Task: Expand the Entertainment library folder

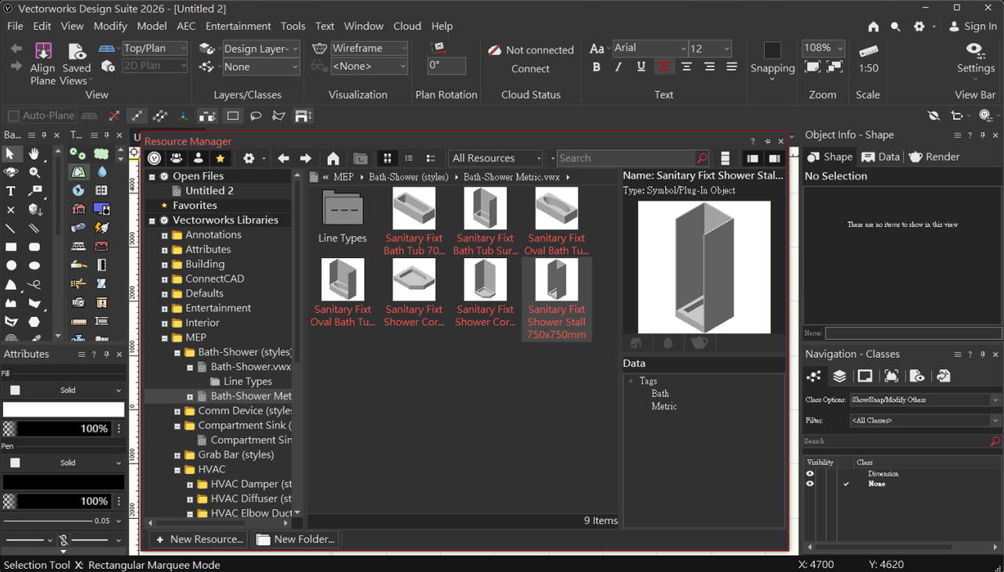Action: tap(165, 308)
